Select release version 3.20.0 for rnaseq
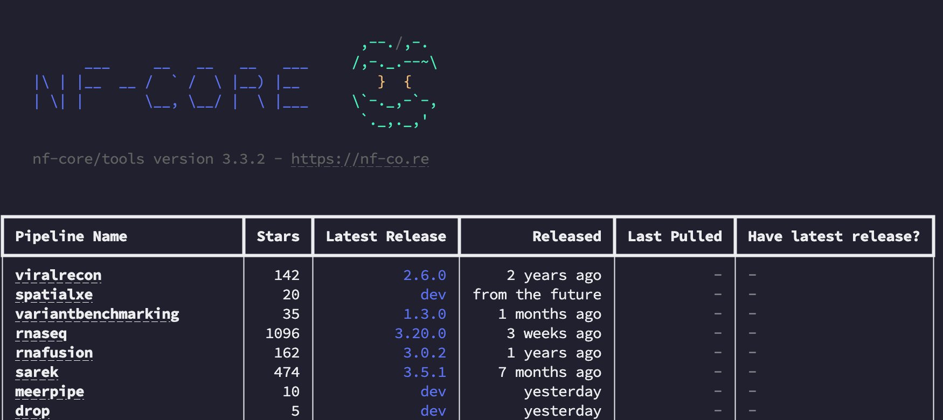Image resolution: width=943 pixels, height=420 pixels. 420,333
